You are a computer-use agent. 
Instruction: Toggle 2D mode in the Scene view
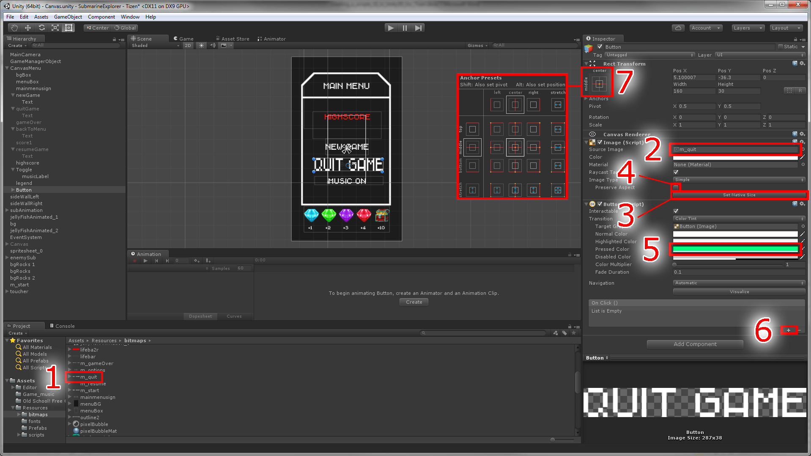188,45
